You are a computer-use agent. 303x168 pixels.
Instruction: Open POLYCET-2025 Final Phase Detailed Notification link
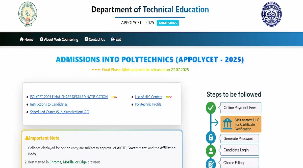[x=69, y=97]
